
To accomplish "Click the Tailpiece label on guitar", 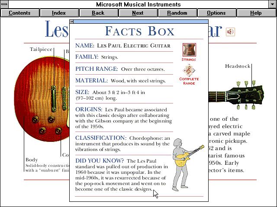I will (x=41, y=49).
